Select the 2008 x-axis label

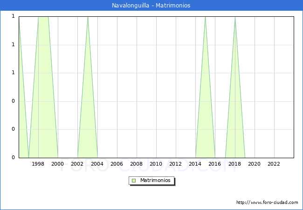(136, 164)
